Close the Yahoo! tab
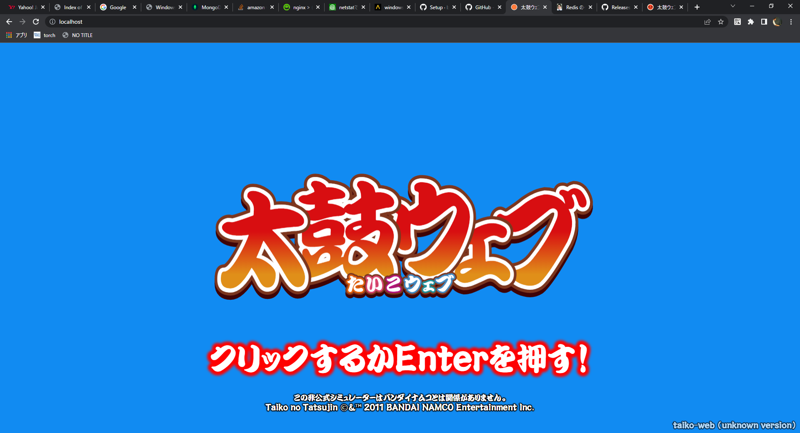This screenshot has width=800, height=433. (43, 7)
